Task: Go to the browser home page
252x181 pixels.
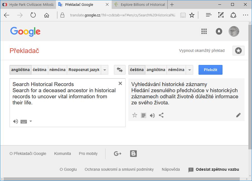Action: (47, 15)
